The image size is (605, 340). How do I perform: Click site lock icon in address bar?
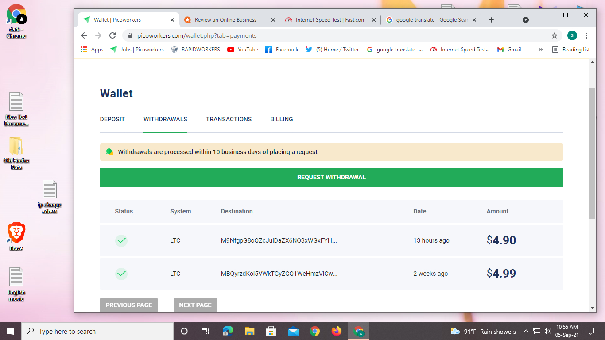130,35
